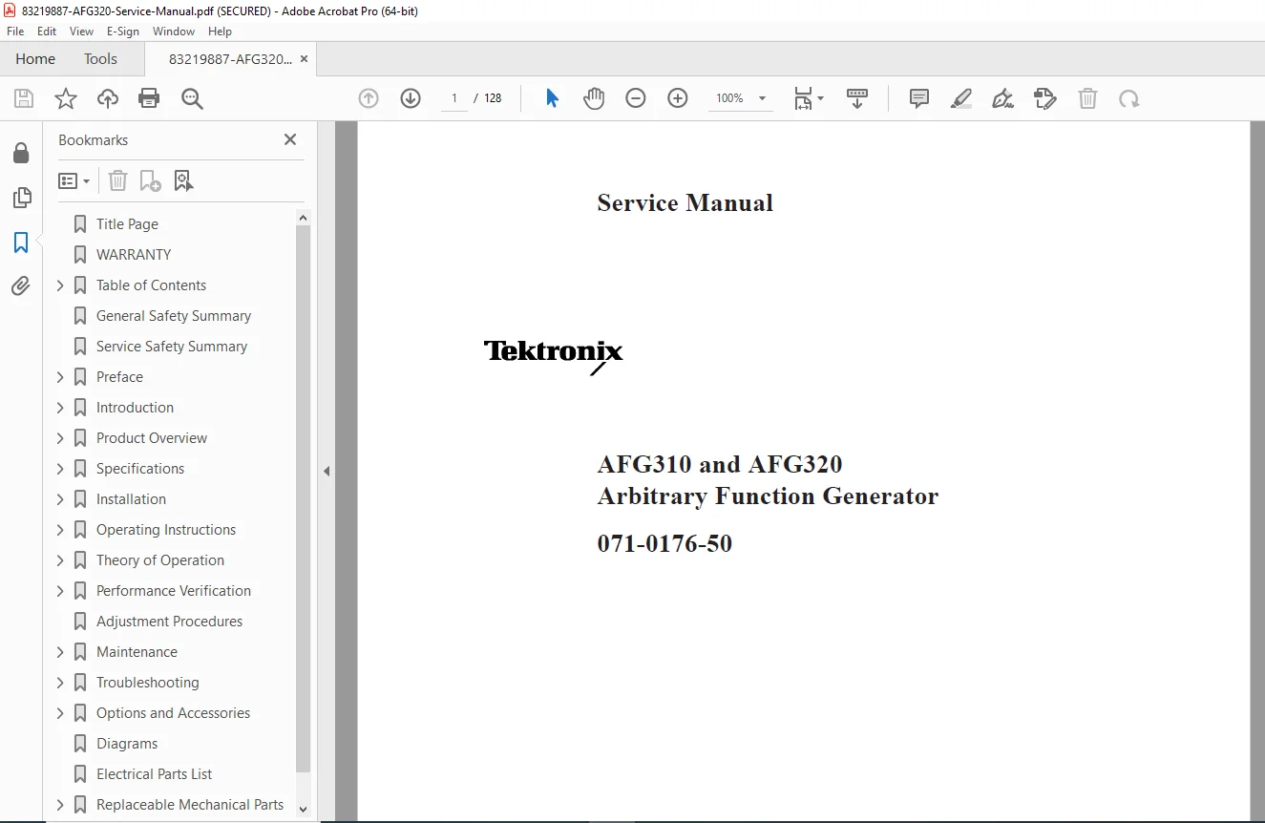Close the Bookmarks panel

click(x=290, y=139)
